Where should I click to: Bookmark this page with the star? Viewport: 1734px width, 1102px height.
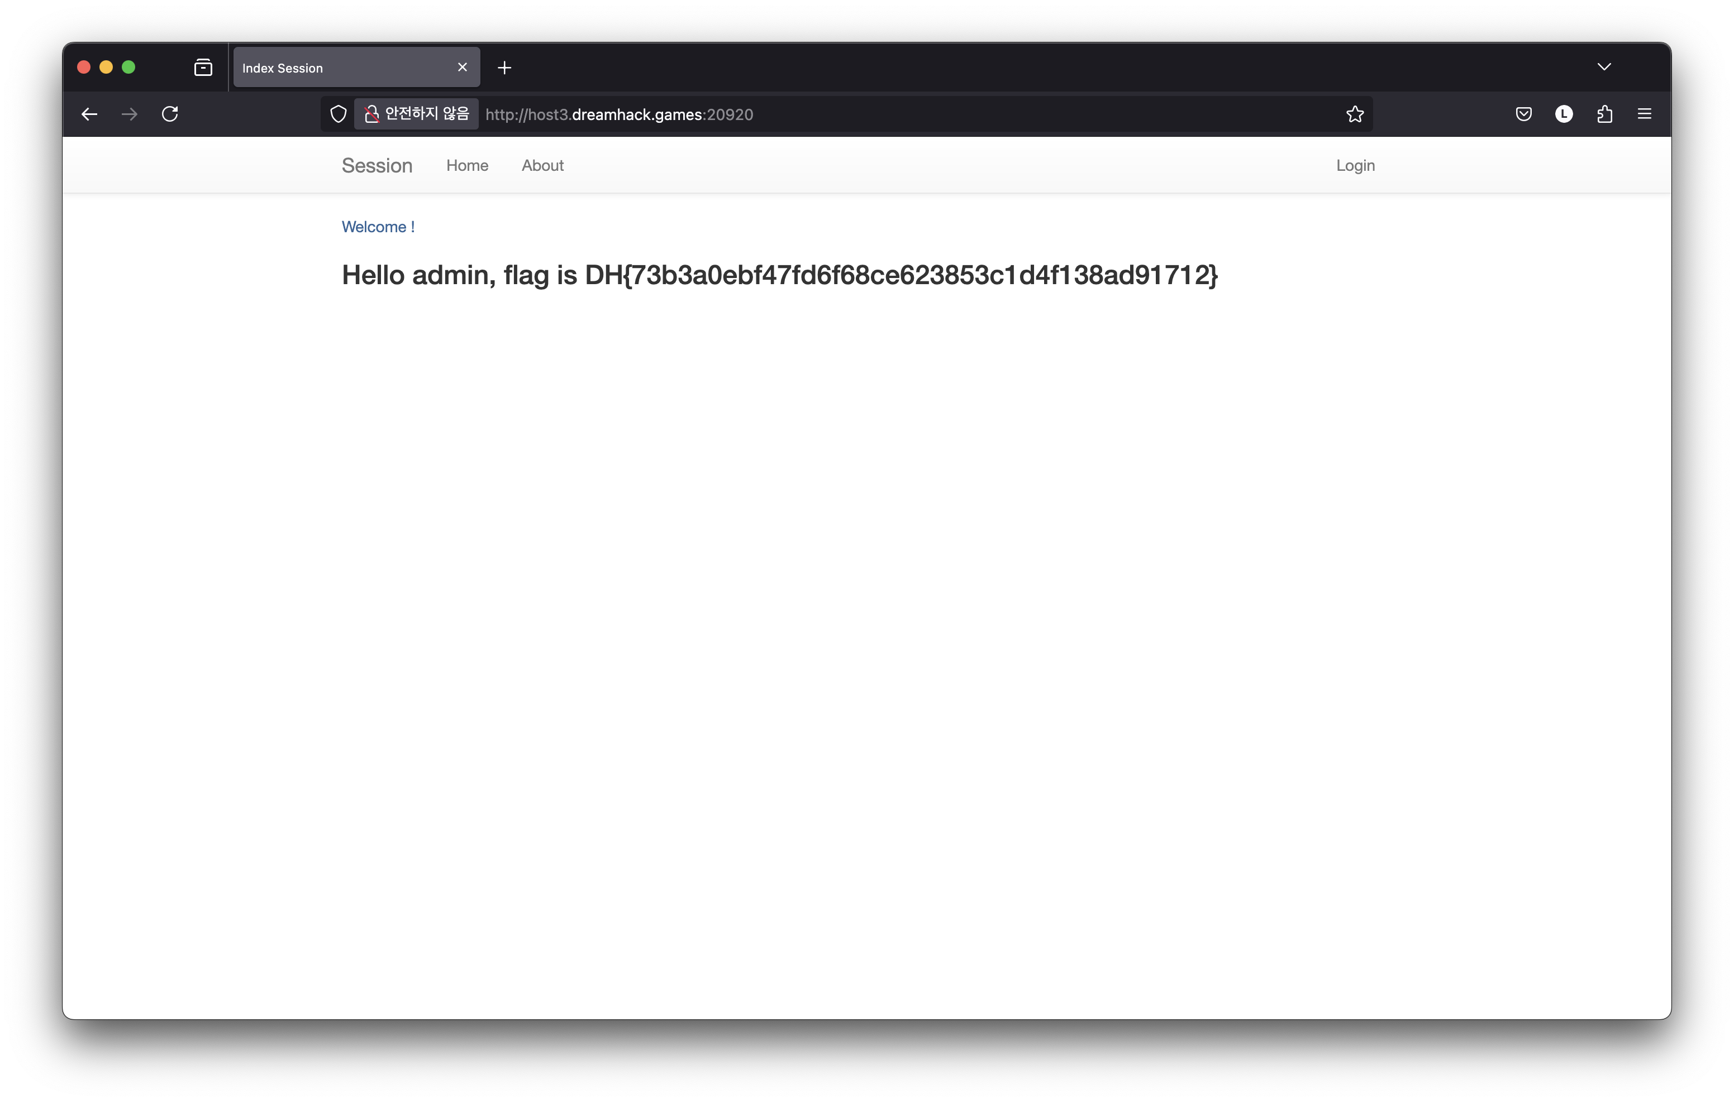[1355, 114]
